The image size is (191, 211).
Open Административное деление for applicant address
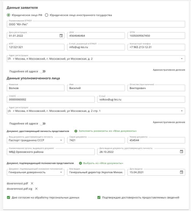(169, 69)
